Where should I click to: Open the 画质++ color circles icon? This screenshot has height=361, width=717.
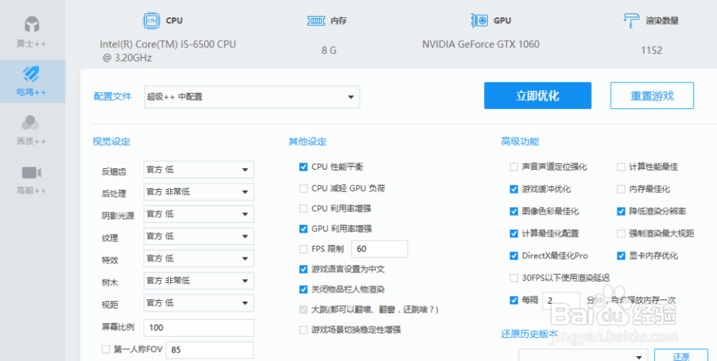pos(31,122)
